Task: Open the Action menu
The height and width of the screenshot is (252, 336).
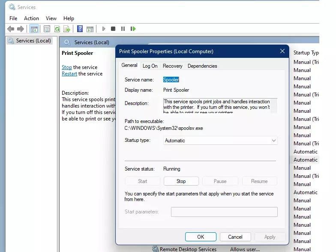Action: coord(31,18)
